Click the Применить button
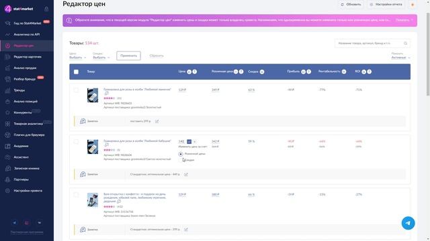 point(128,56)
